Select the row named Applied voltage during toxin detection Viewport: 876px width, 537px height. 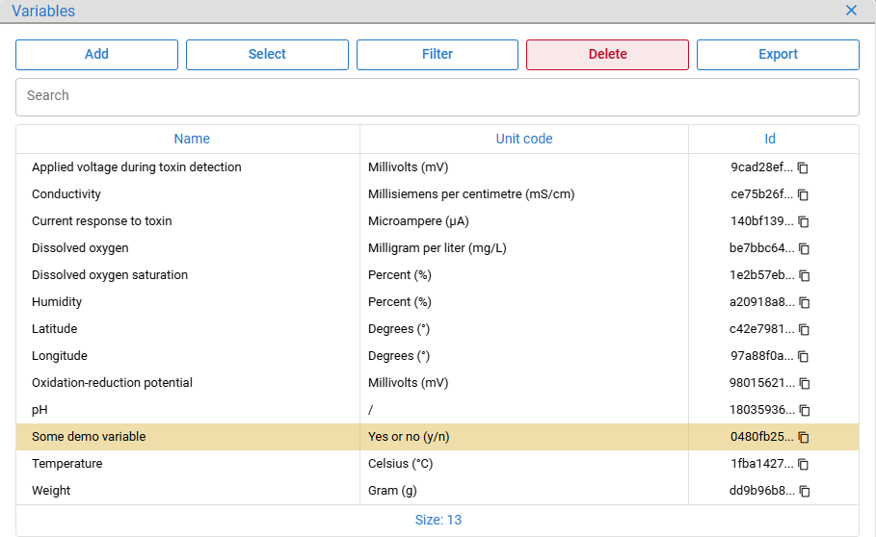438,167
